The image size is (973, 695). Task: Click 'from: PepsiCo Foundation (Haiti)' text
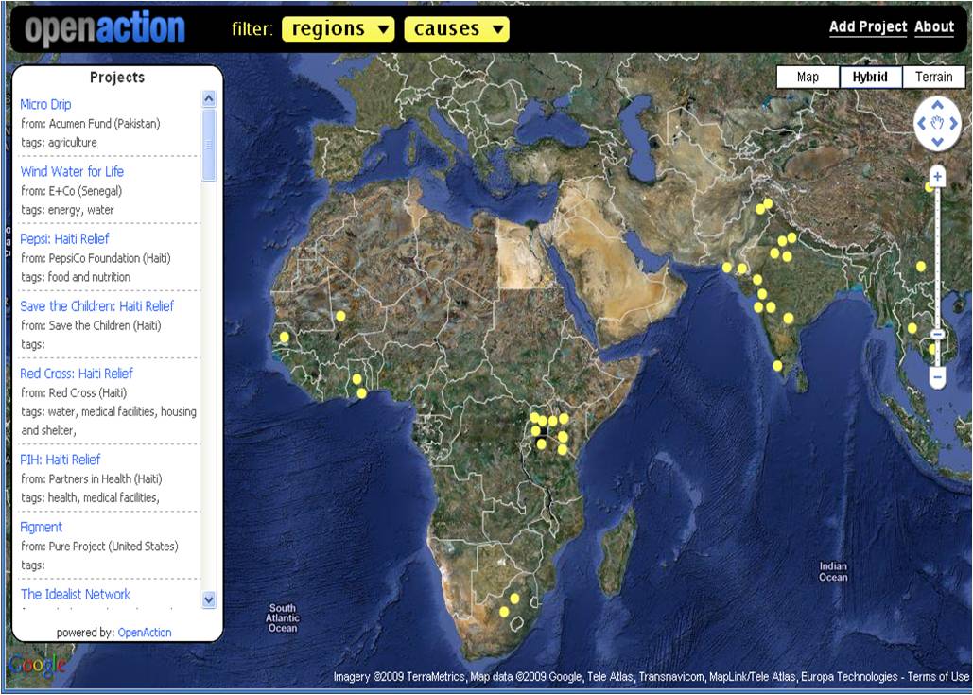96,258
